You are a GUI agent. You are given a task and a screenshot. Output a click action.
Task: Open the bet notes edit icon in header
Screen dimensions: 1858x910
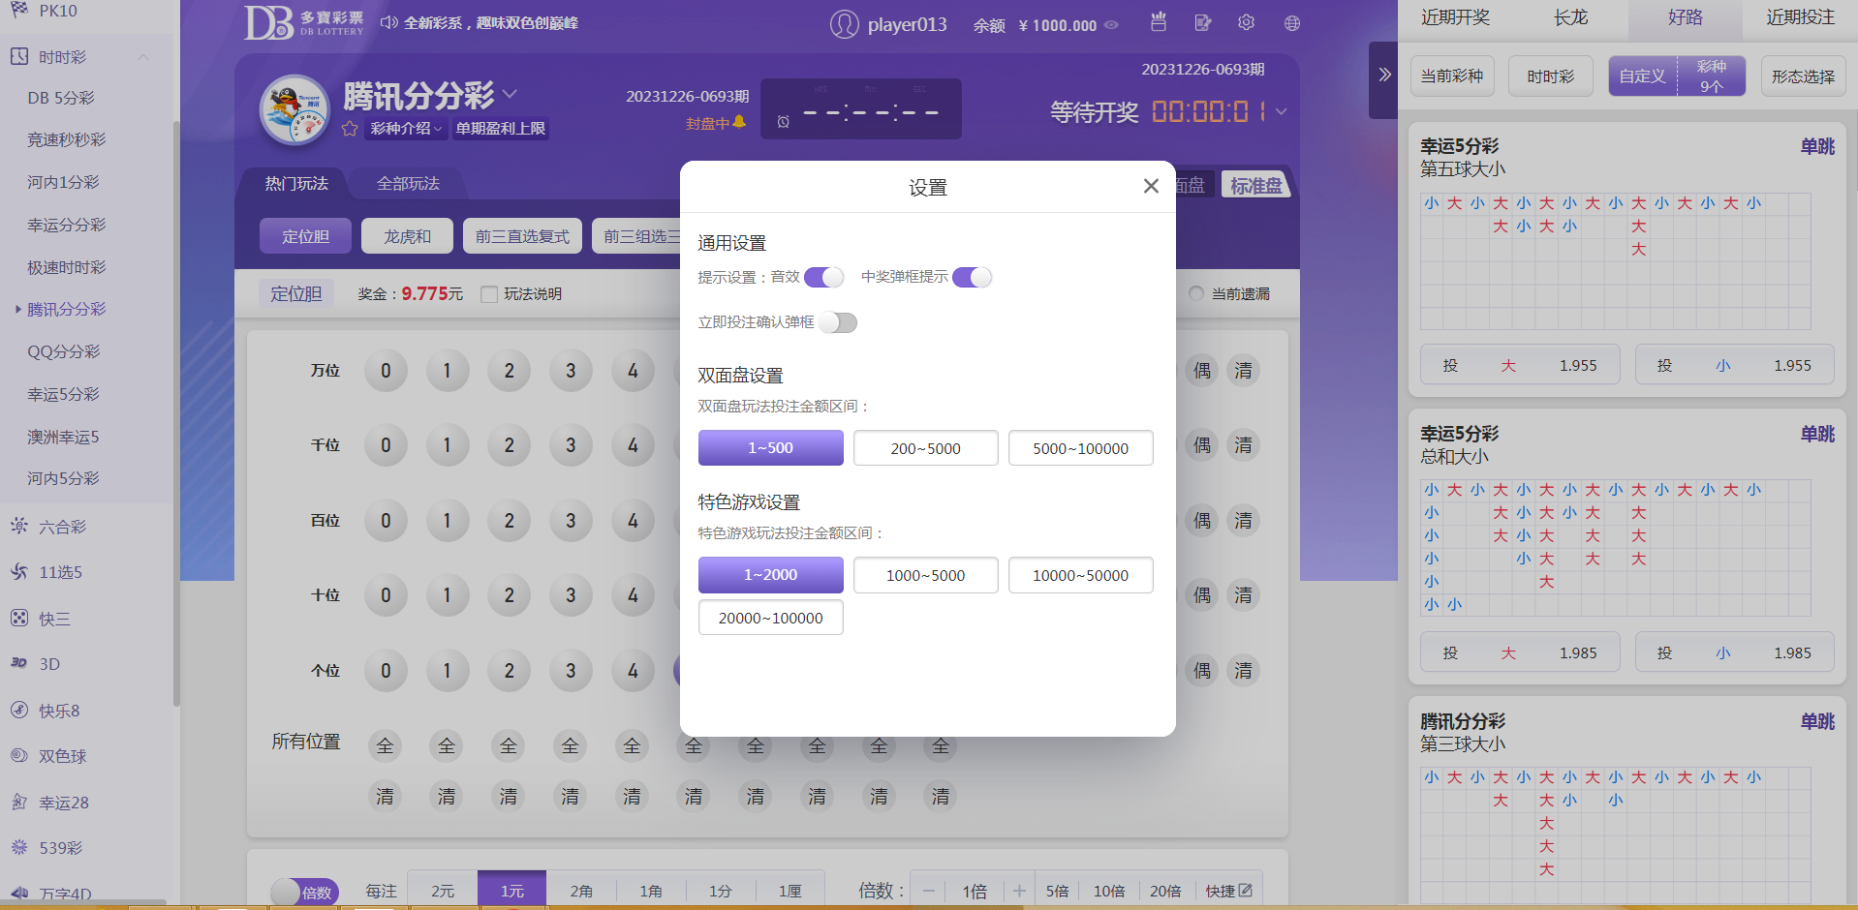click(1202, 23)
